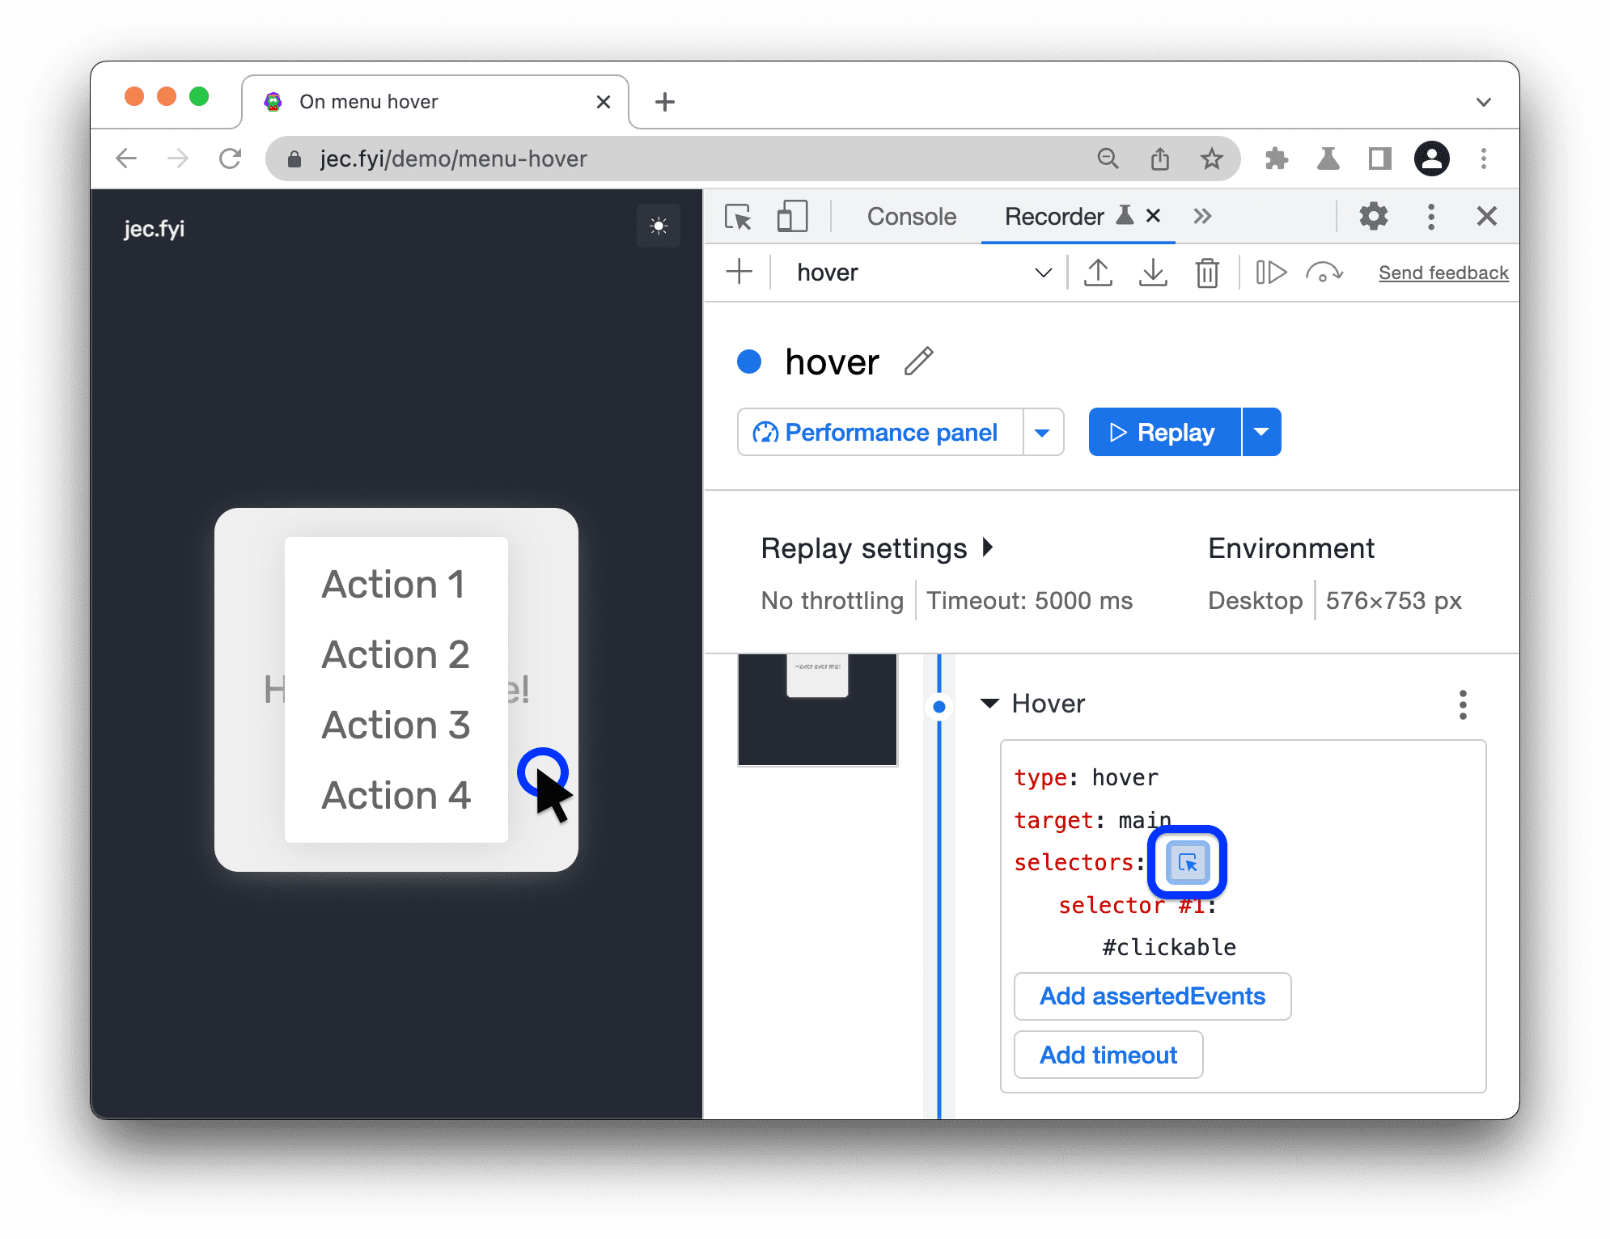Click Add assertedEvents button
Viewport: 1610px width, 1239px height.
tap(1150, 994)
